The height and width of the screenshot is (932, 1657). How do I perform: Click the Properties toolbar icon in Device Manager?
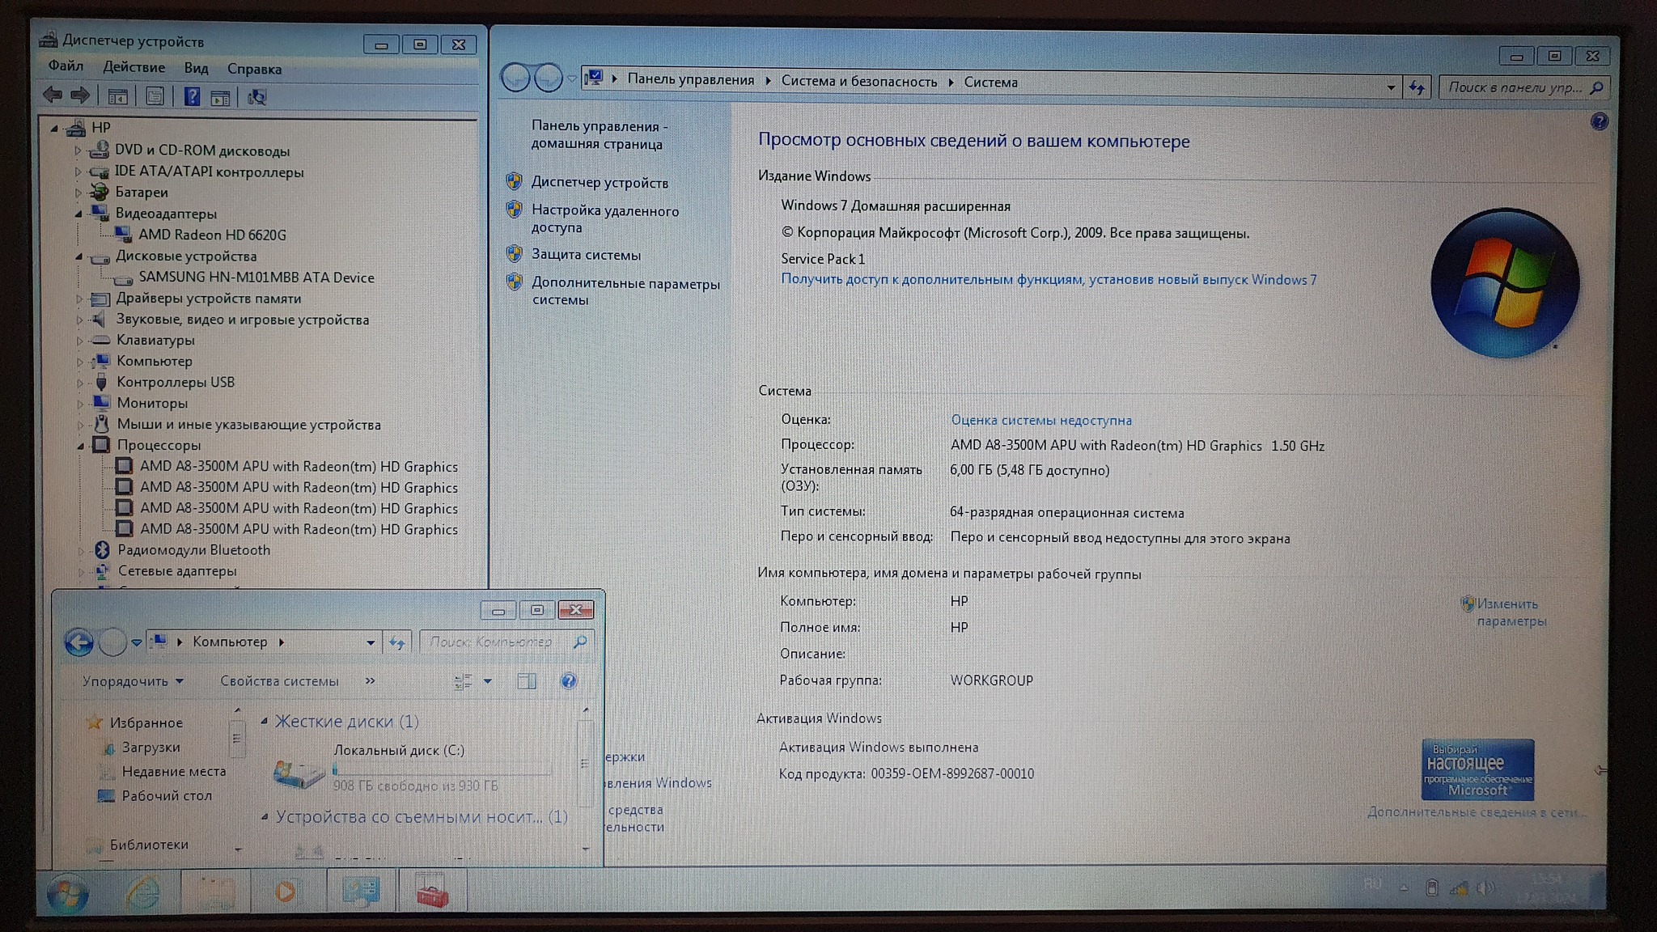pyautogui.click(x=155, y=97)
